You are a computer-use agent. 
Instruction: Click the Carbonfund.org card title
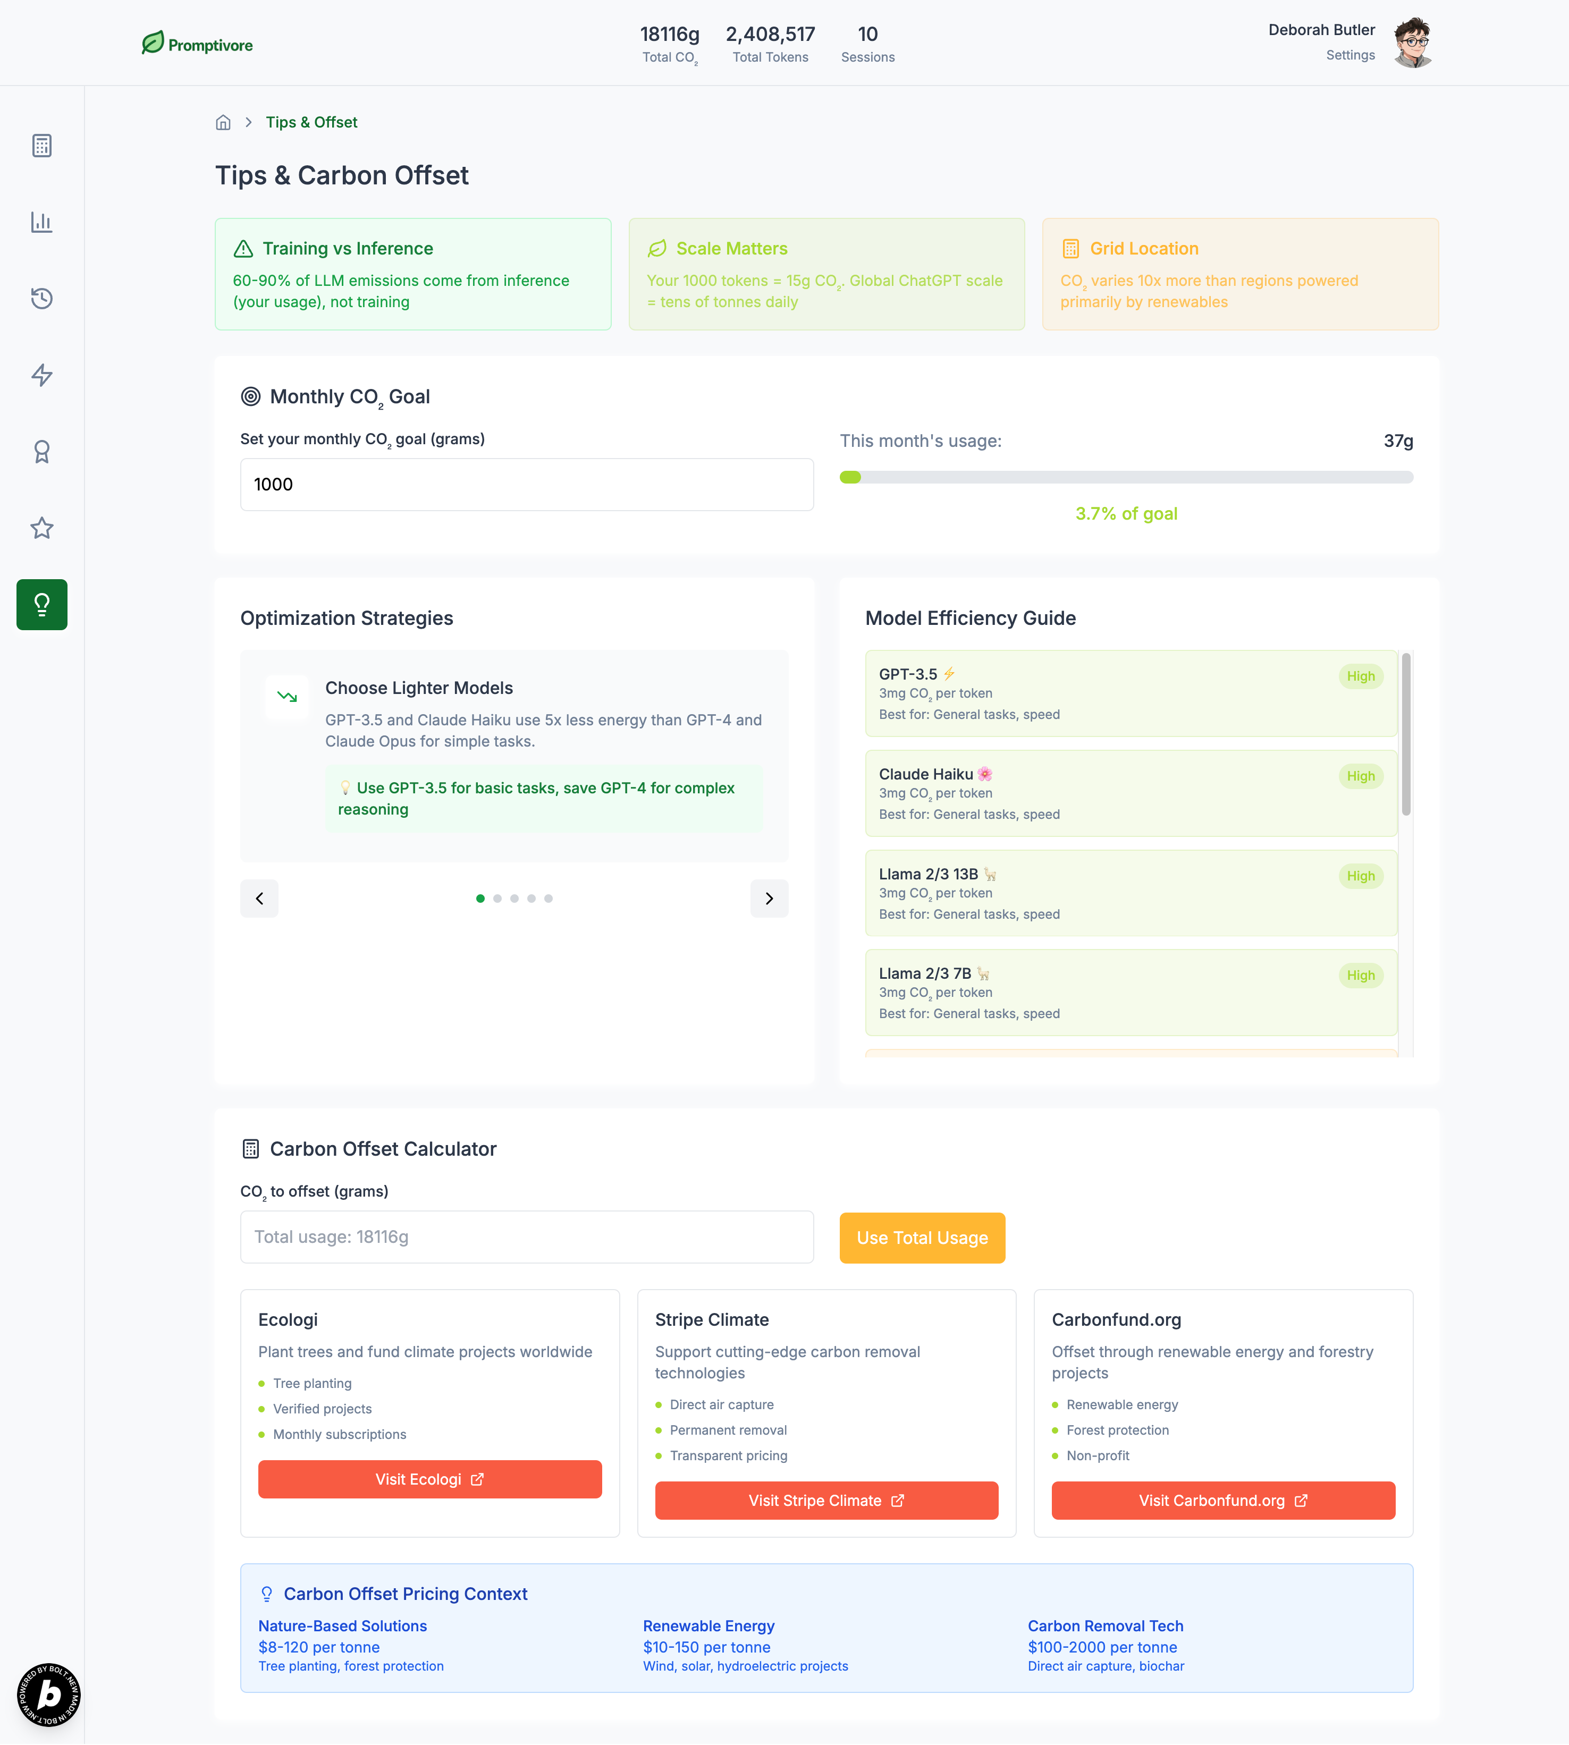coord(1116,1320)
